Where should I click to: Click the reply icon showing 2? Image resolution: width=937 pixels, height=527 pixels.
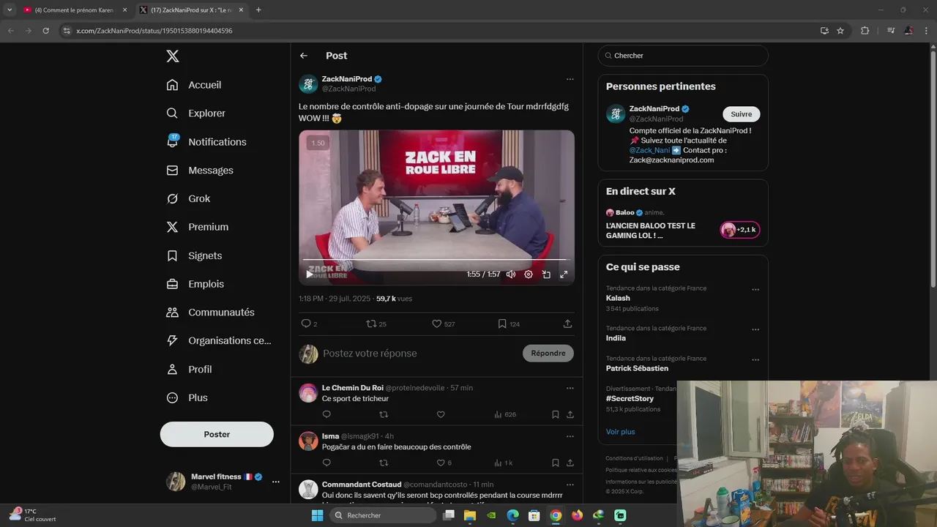(x=309, y=324)
